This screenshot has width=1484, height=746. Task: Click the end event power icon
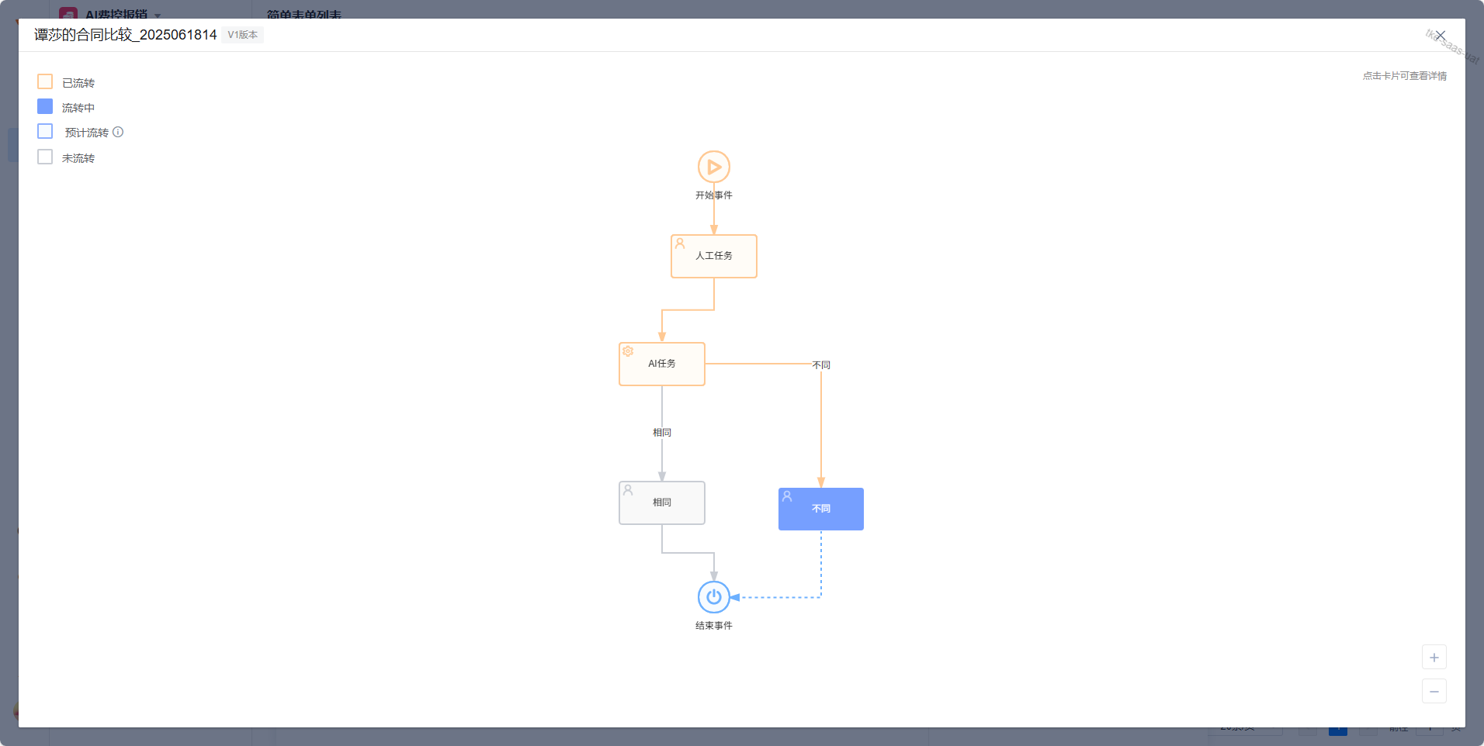[x=713, y=597]
